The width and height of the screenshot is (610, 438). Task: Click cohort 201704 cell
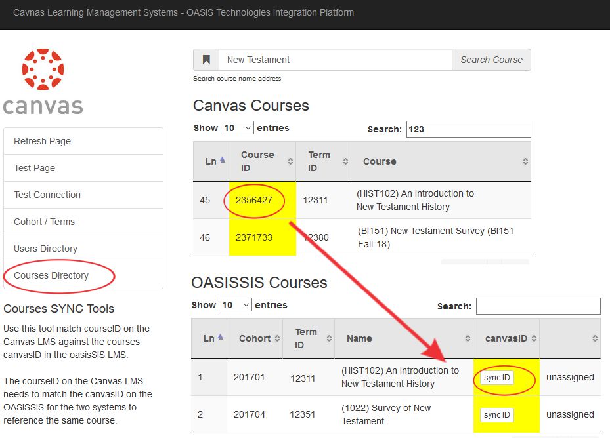pos(255,414)
